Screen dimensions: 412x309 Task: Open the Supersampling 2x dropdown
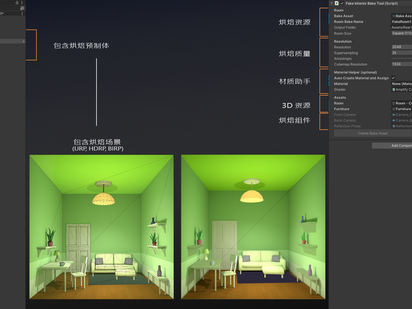[402, 53]
